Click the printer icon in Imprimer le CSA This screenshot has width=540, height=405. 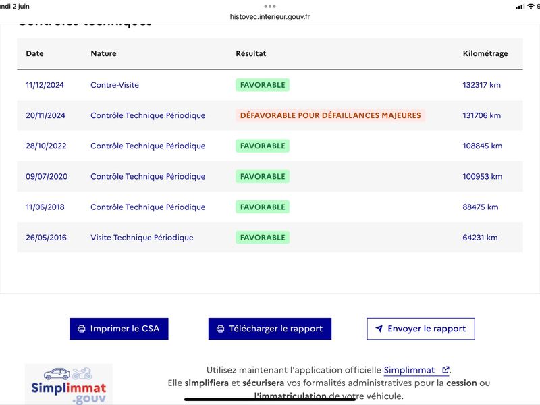[82, 329]
